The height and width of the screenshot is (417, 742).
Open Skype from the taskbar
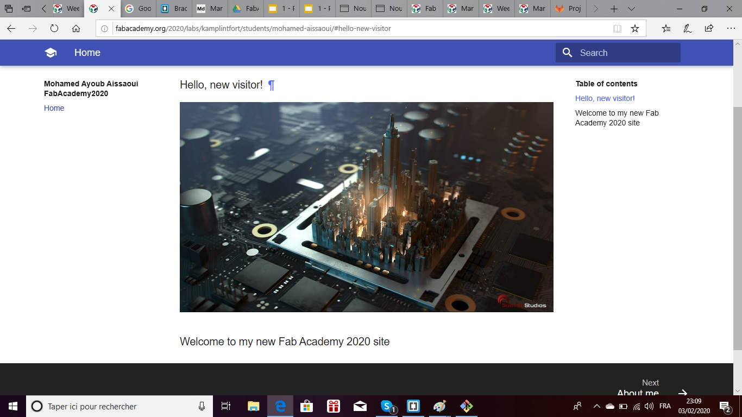click(387, 406)
